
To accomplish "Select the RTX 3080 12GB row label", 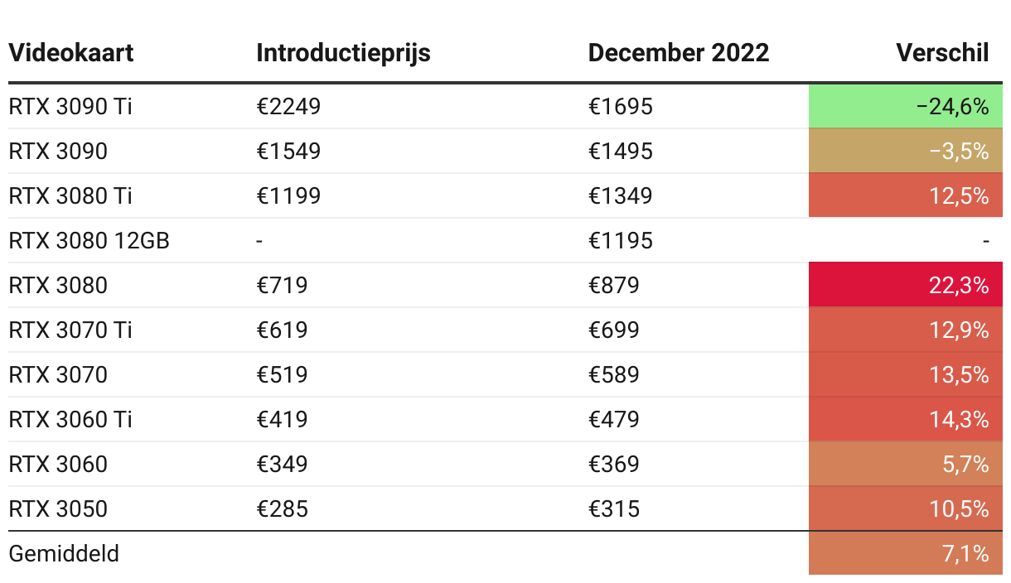I will pyautogui.click(x=89, y=240).
